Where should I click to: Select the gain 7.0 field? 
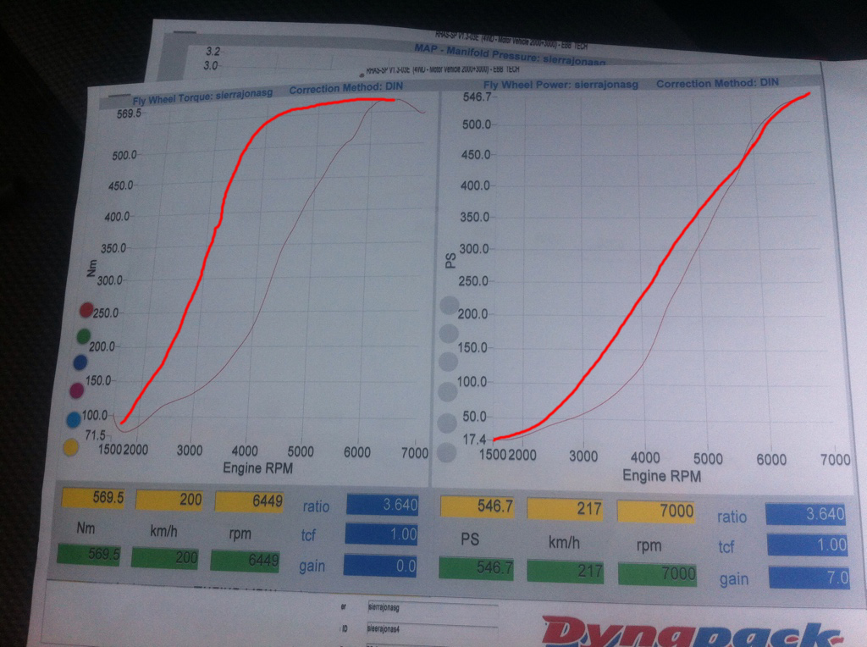(x=809, y=578)
